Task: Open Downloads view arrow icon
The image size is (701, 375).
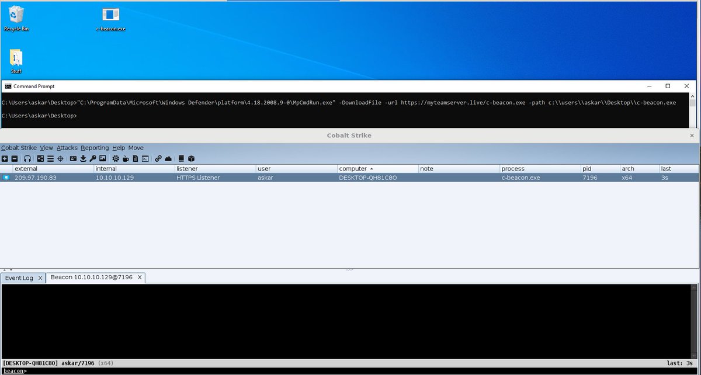Action: pos(83,158)
